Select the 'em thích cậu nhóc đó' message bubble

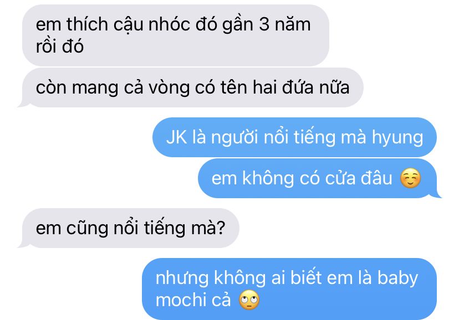point(176,35)
